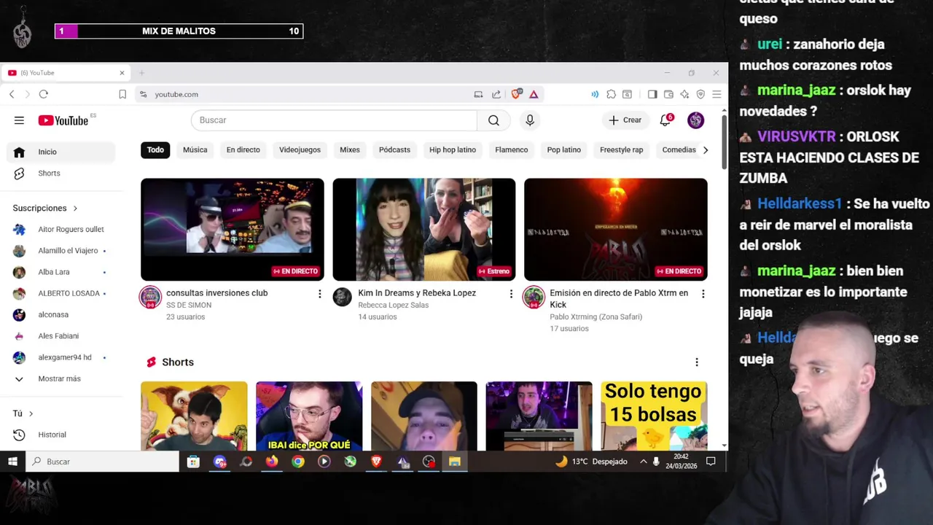Screen dimensions: 933x525
Task: Open options for Pablo Xtrm emission video
Action: (703, 294)
